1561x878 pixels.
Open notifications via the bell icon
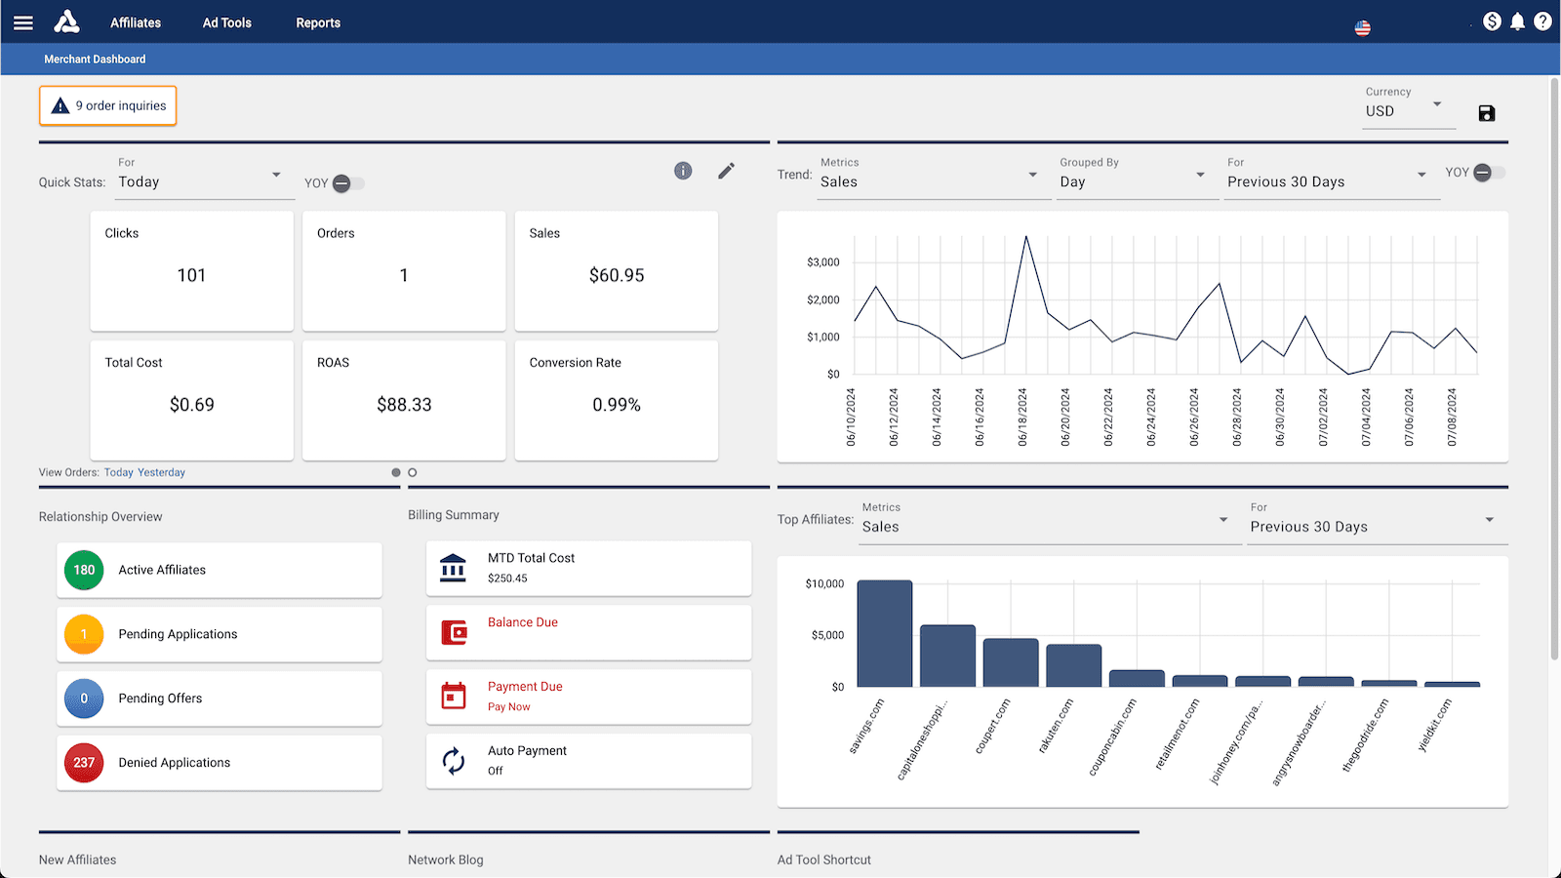point(1517,20)
